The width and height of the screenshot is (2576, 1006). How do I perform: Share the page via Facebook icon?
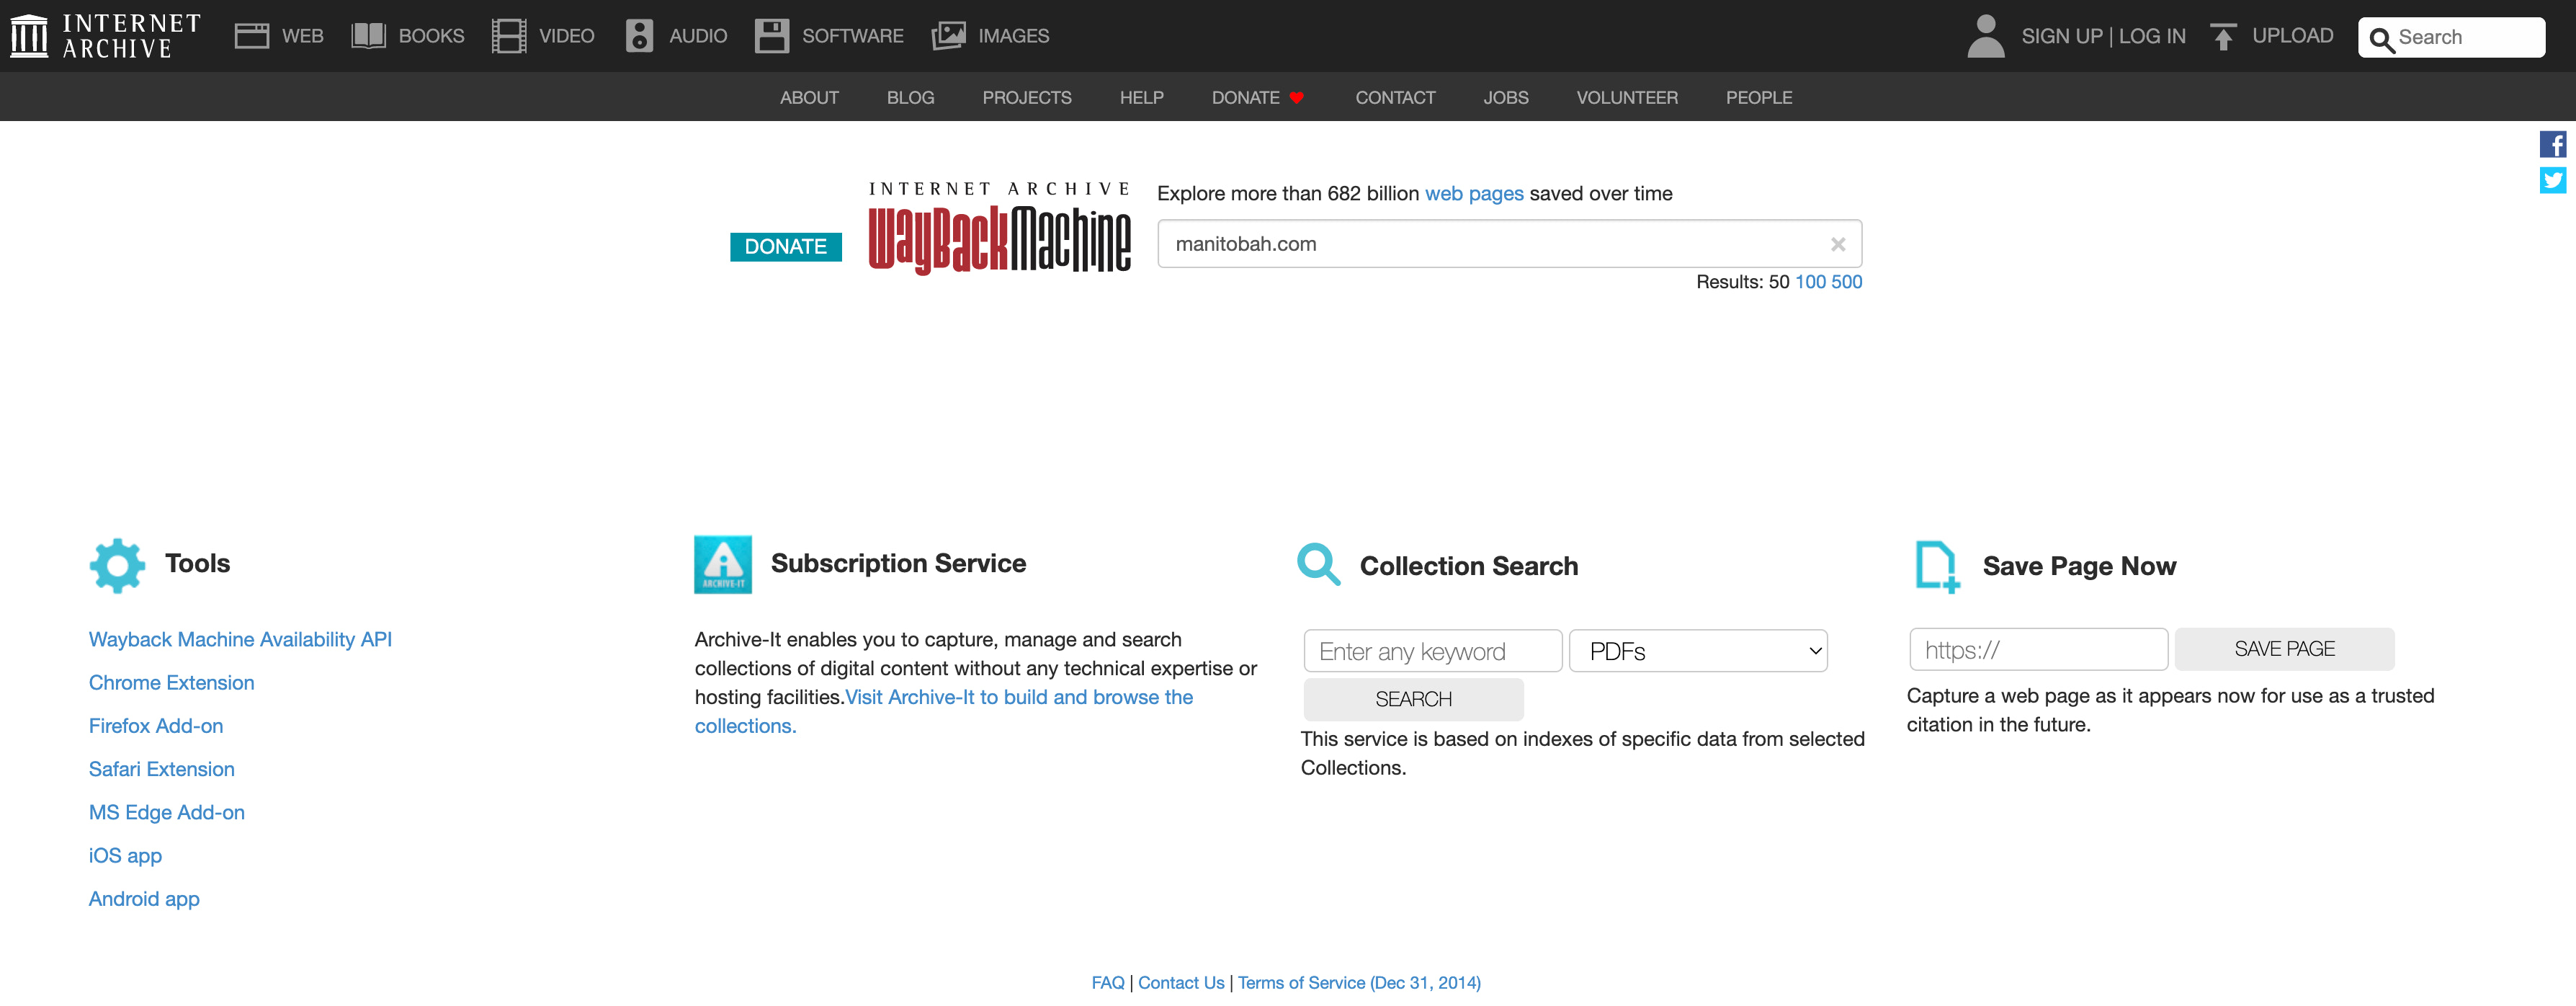coord(2553,143)
